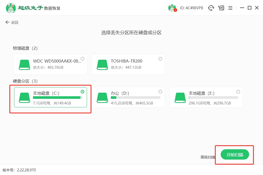Click the WDC WD5000AAKX disk icon
263x175 pixels.
pyautogui.click(x=24, y=65)
